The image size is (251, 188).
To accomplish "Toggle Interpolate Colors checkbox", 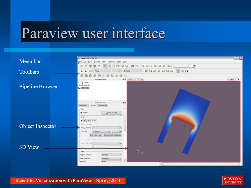I will point(82,121).
